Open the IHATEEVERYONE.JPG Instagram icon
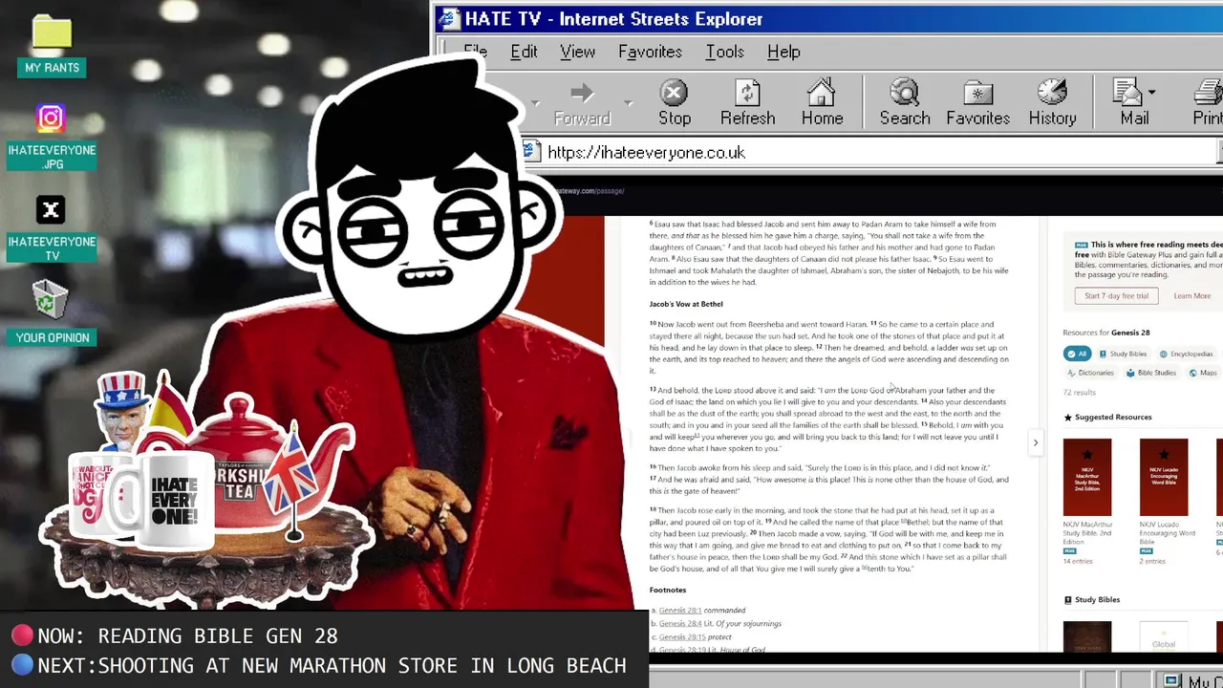 51,118
